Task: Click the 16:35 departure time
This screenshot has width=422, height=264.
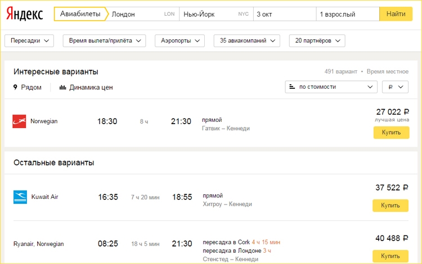Action: pos(108,197)
